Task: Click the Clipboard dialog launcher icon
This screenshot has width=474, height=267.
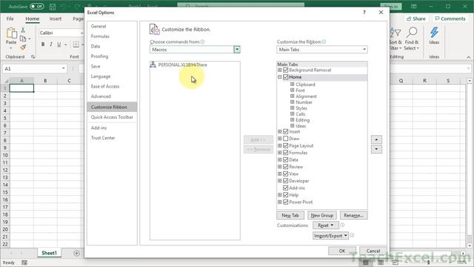Action: (33, 57)
